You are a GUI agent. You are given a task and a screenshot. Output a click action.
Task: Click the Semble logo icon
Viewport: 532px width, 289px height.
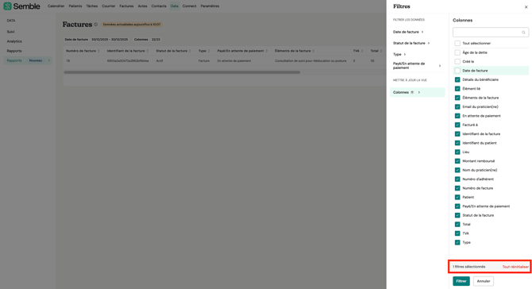click(7, 6)
